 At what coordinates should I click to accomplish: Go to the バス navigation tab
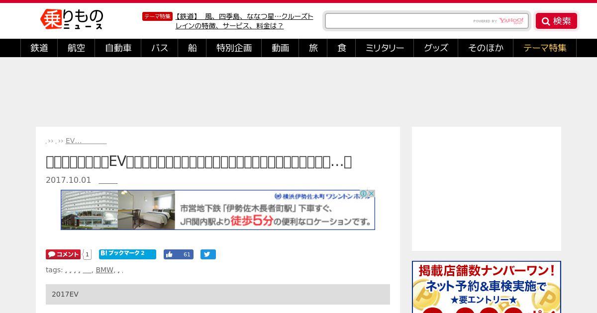(x=160, y=48)
